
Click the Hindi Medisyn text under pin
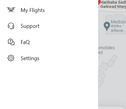coord(118,29)
